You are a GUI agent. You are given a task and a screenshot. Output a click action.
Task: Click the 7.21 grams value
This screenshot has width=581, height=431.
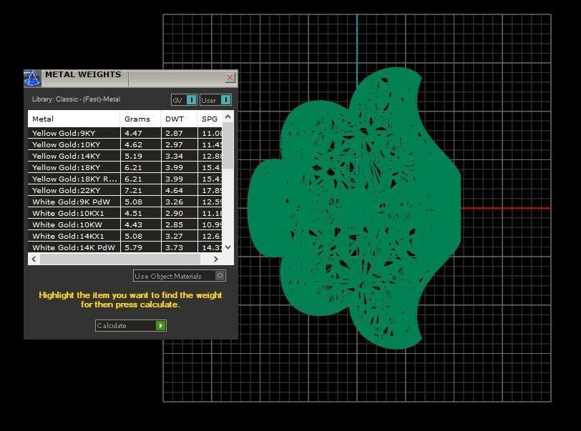coord(133,190)
